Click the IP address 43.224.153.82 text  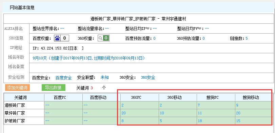(x=54, y=48)
